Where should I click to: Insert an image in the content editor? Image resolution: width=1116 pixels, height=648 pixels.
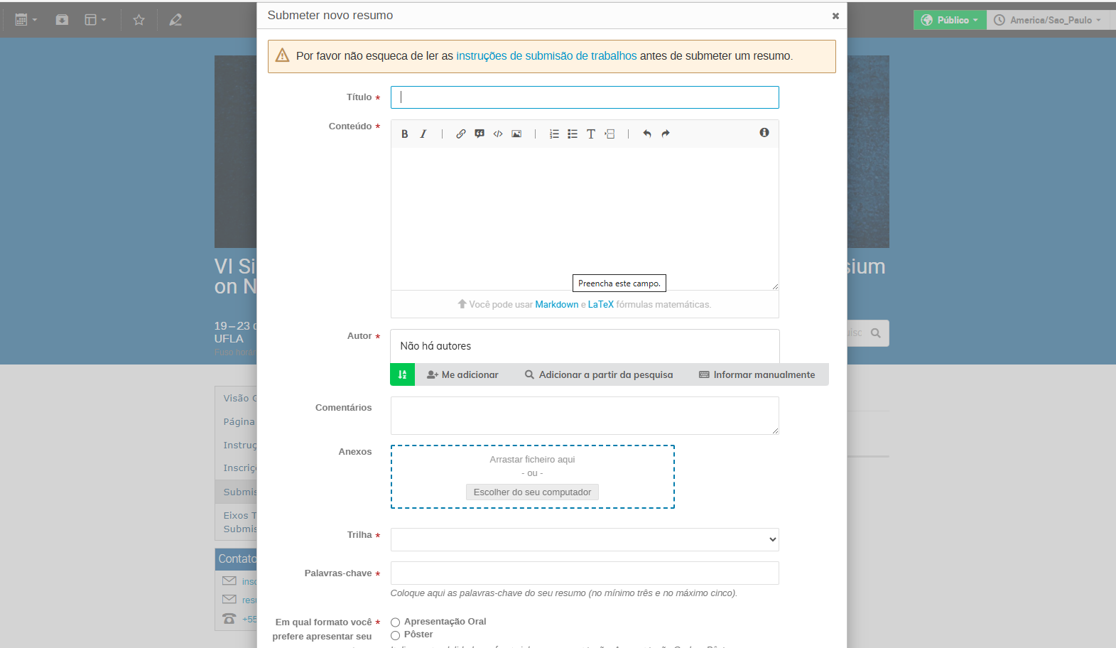[x=516, y=134]
